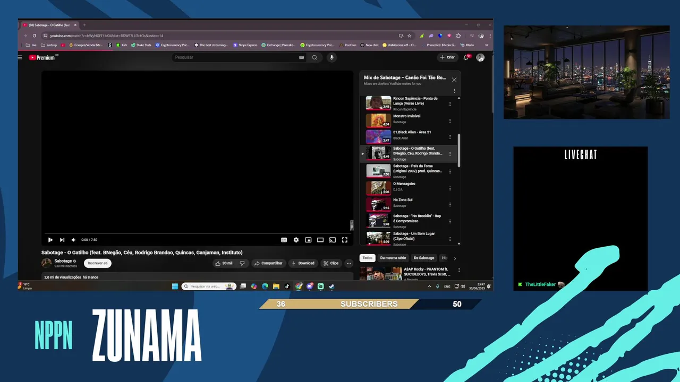680x382 pixels.
Task: Cast video to TV device
Action: [x=333, y=240]
